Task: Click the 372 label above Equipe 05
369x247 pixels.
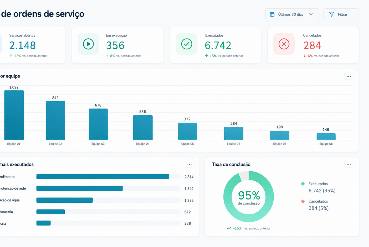Action: pyautogui.click(x=187, y=119)
